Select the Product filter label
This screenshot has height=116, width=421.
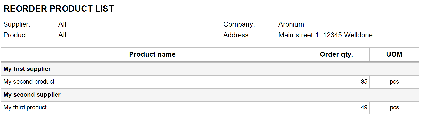tap(16, 35)
